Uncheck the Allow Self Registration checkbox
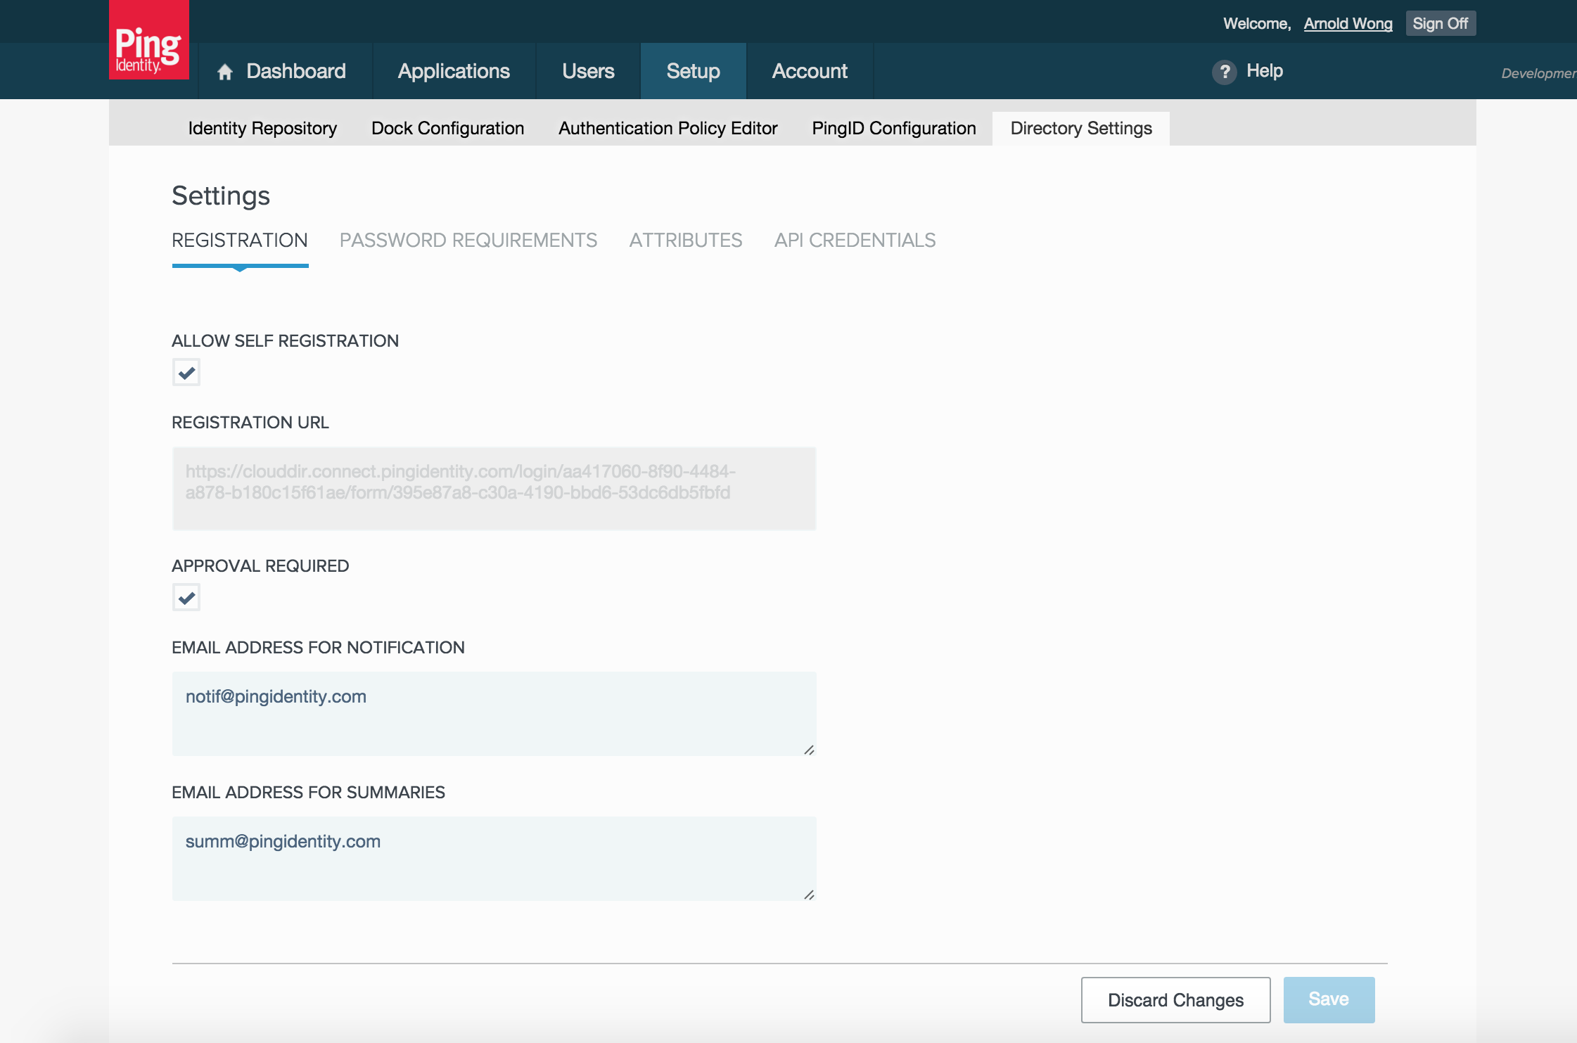Viewport: 1577px width, 1043px height. click(x=186, y=372)
